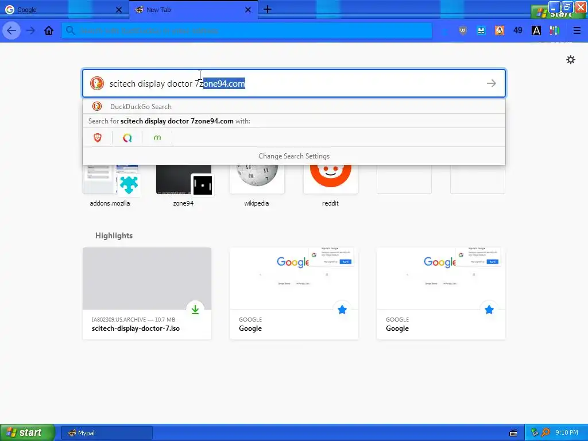Click the Windows start button on the taskbar
The width and height of the screenshot is (588, 441).
26,432
